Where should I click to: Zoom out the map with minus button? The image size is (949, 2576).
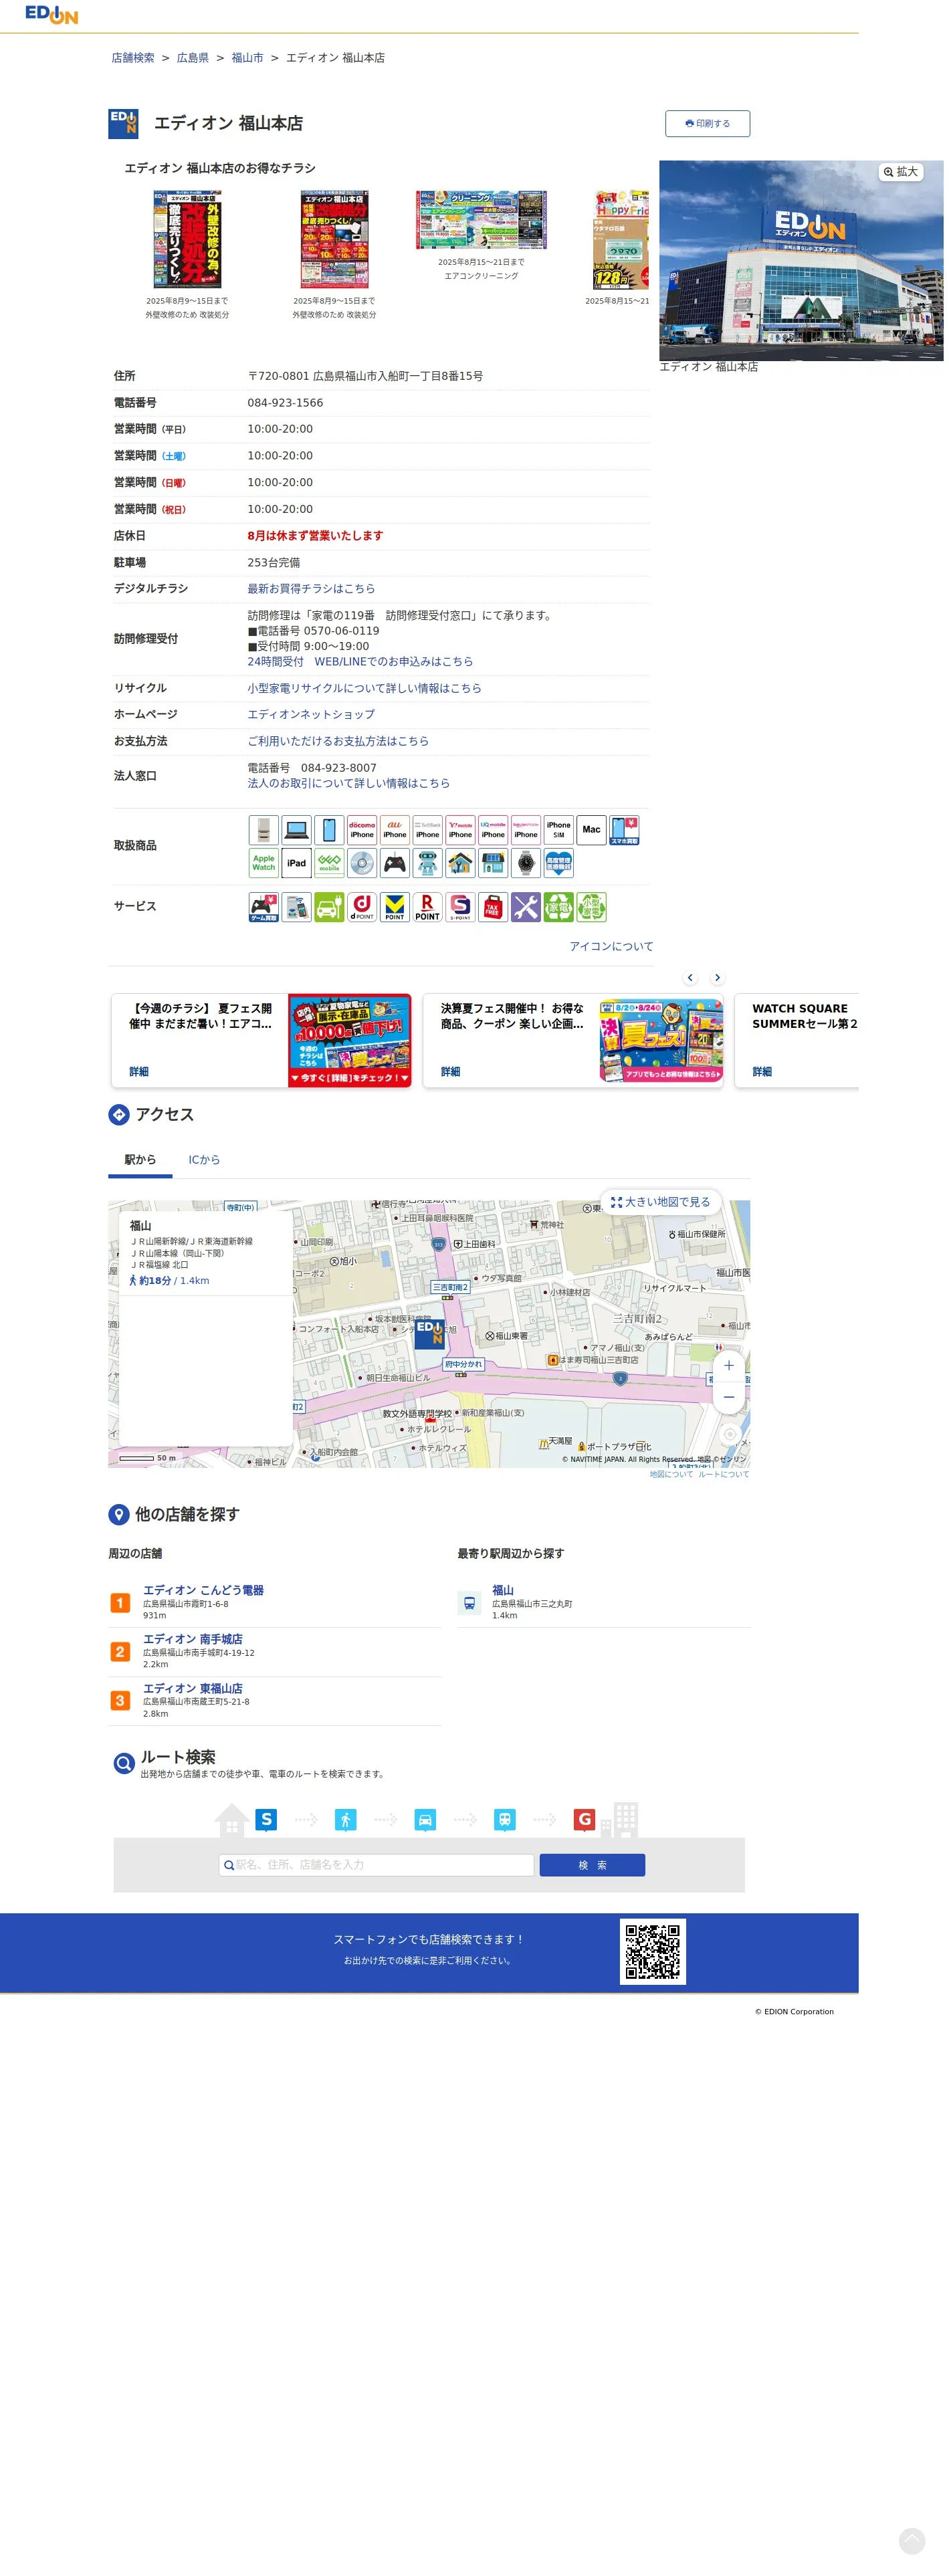click(x=728, y=1397)
